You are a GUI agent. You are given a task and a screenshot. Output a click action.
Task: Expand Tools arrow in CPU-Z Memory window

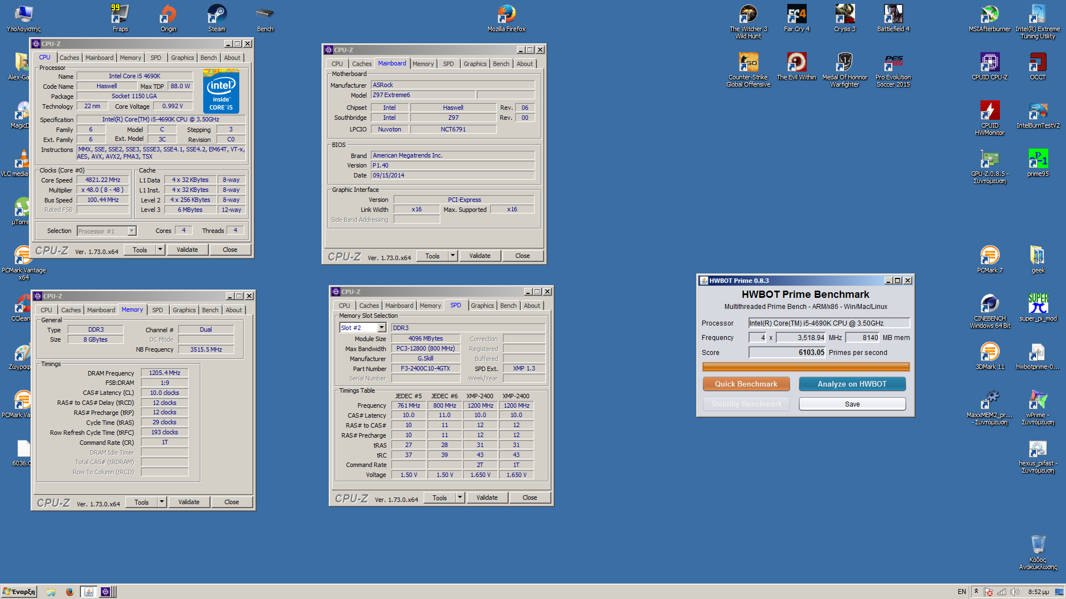(162, 502)
